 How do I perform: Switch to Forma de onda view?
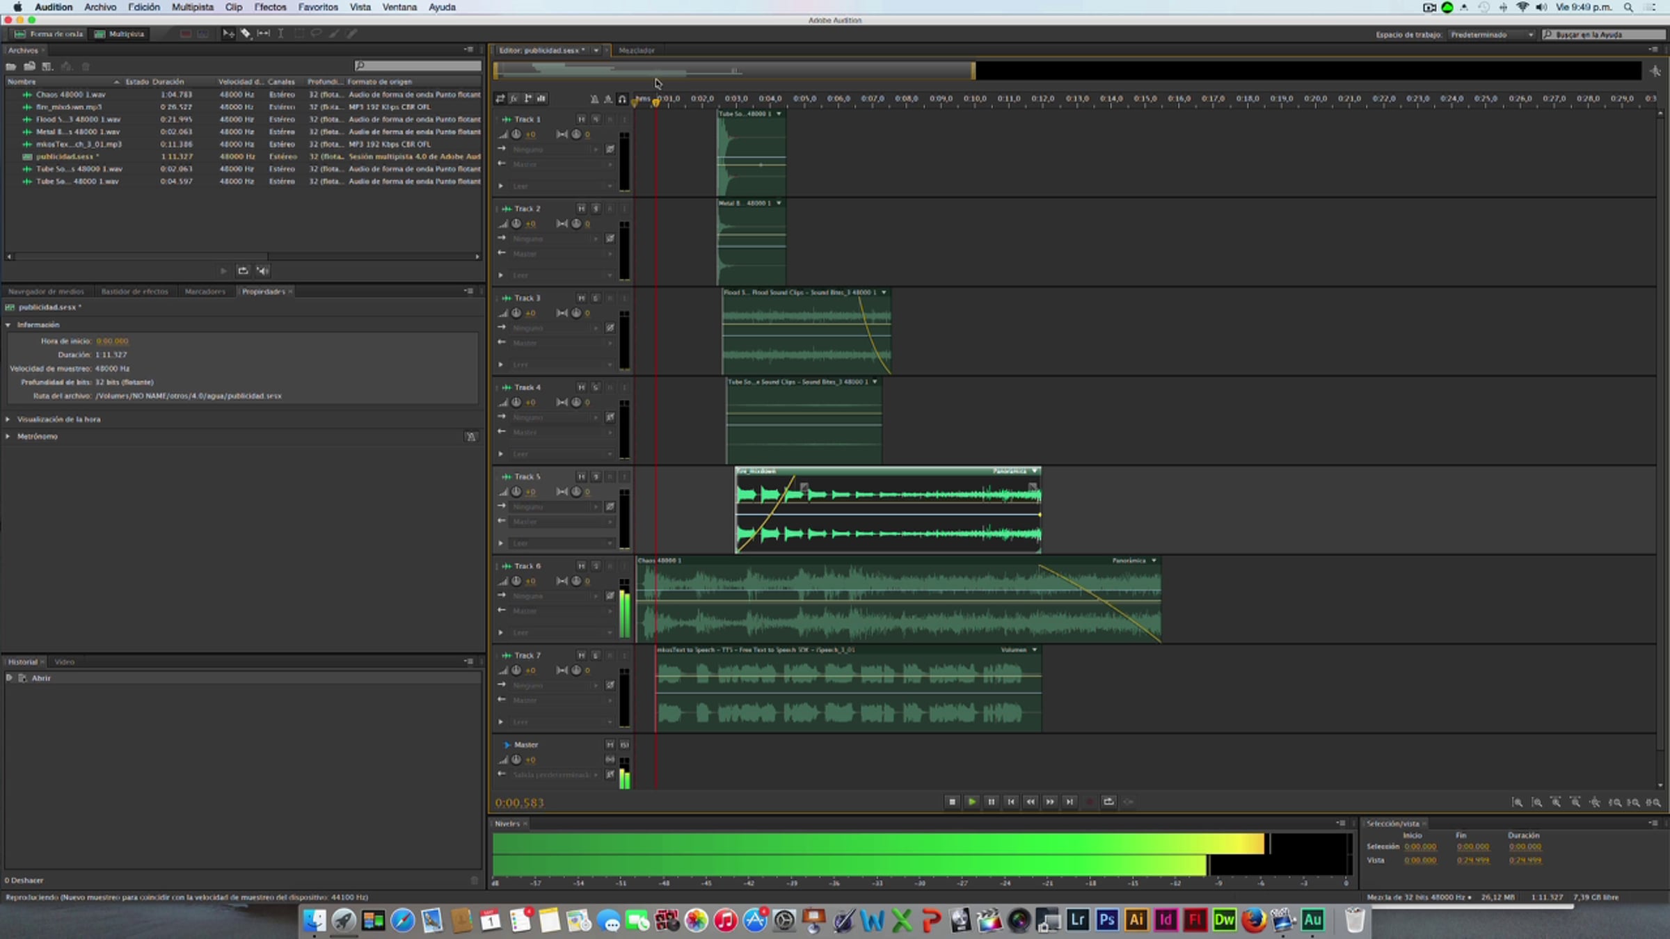49,34
